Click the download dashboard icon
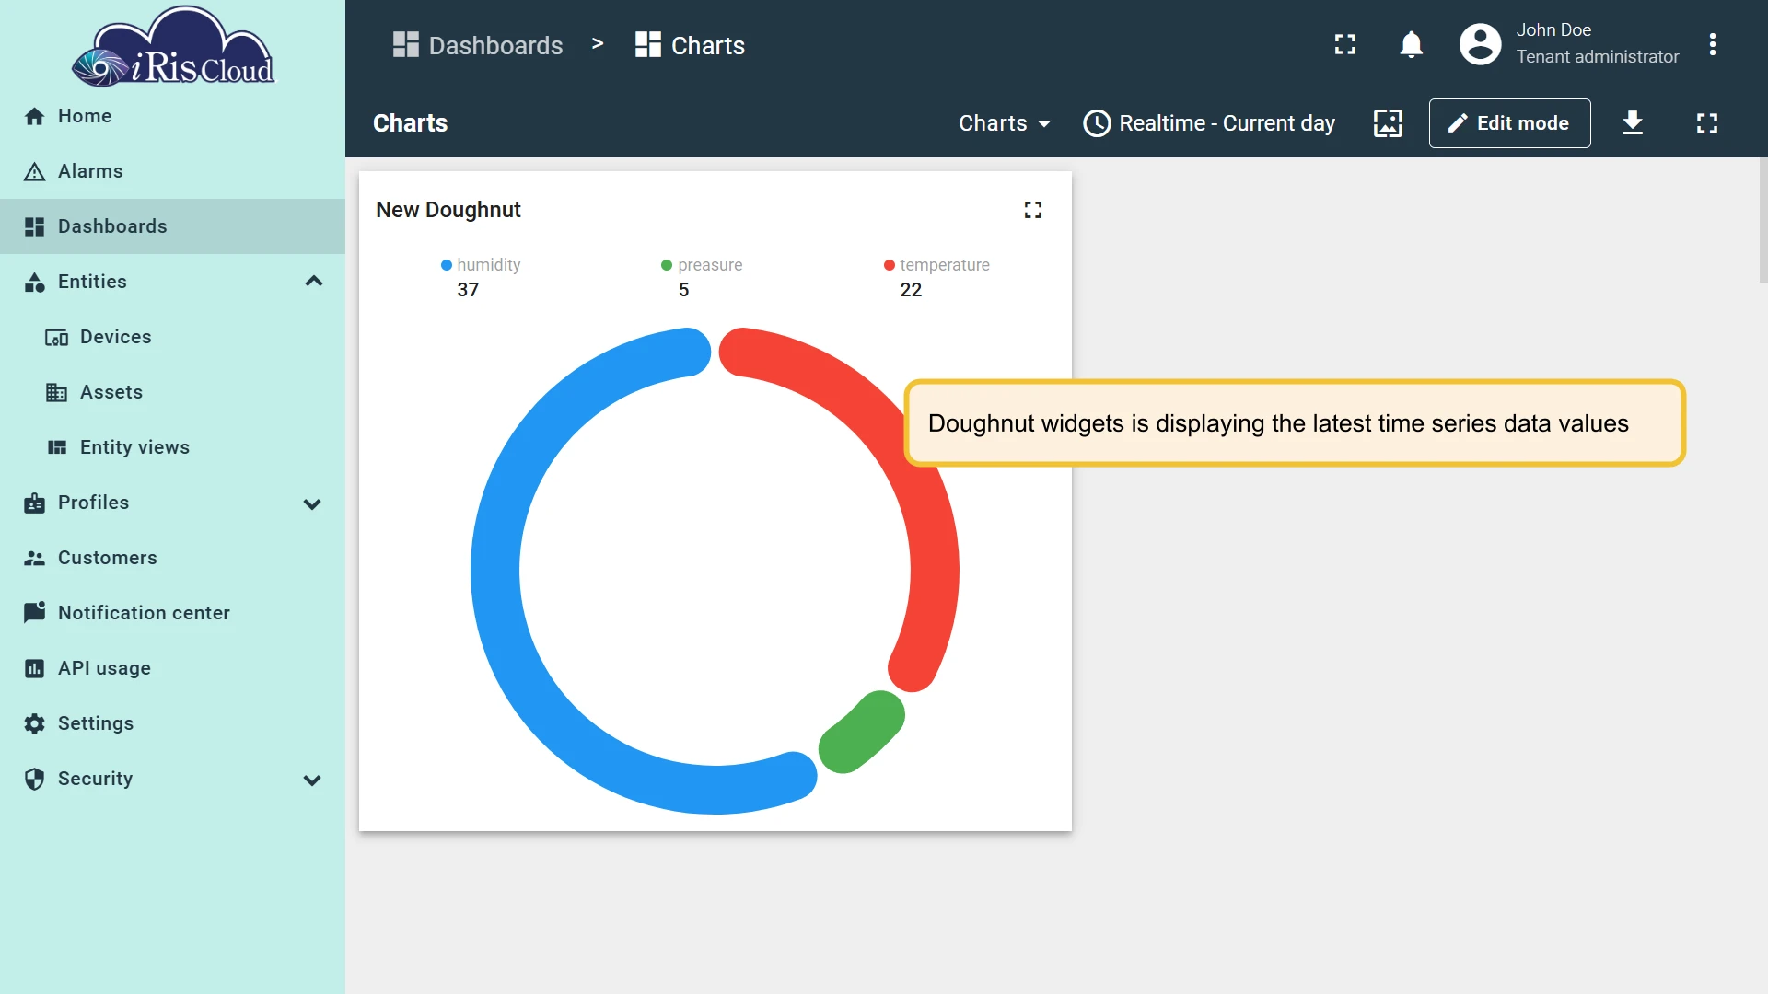This screenshot has height=994, width=1768. pyautogui.click(x=1633, y=123)
